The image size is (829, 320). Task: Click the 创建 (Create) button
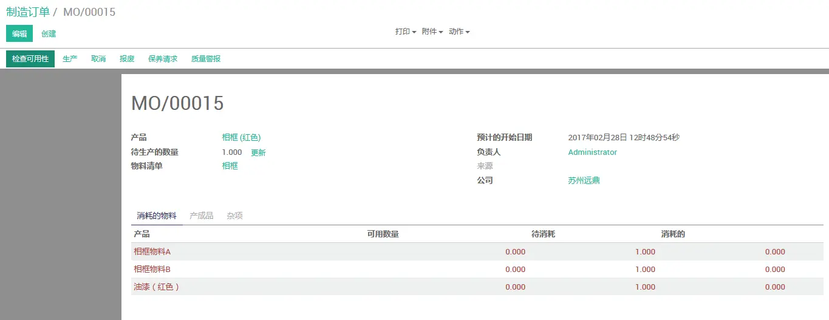49,34
